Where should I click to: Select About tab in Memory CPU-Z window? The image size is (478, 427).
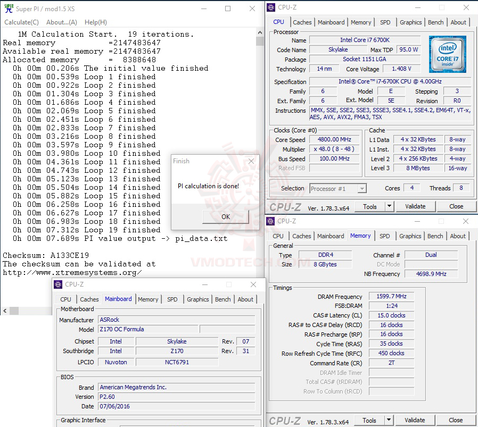[x=458, y=236]
